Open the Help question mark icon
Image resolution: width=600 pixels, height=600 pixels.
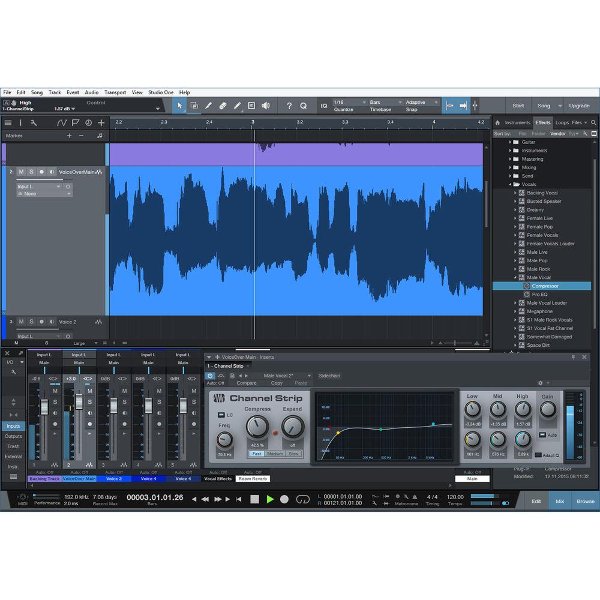tap(289, 106)
